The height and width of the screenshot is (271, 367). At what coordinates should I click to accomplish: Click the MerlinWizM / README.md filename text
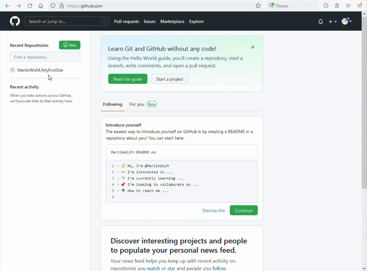pos(133,152)
